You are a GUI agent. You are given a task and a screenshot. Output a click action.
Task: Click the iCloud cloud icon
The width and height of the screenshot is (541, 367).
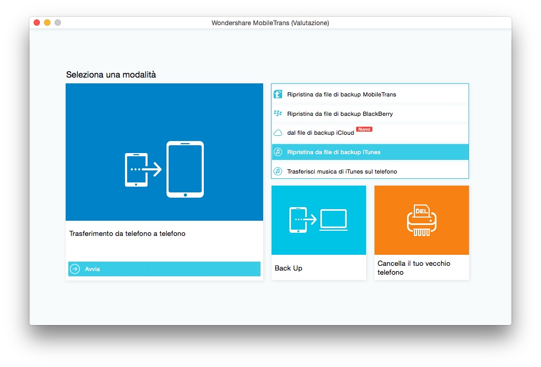pyautogui.click(x=278, y=133)
